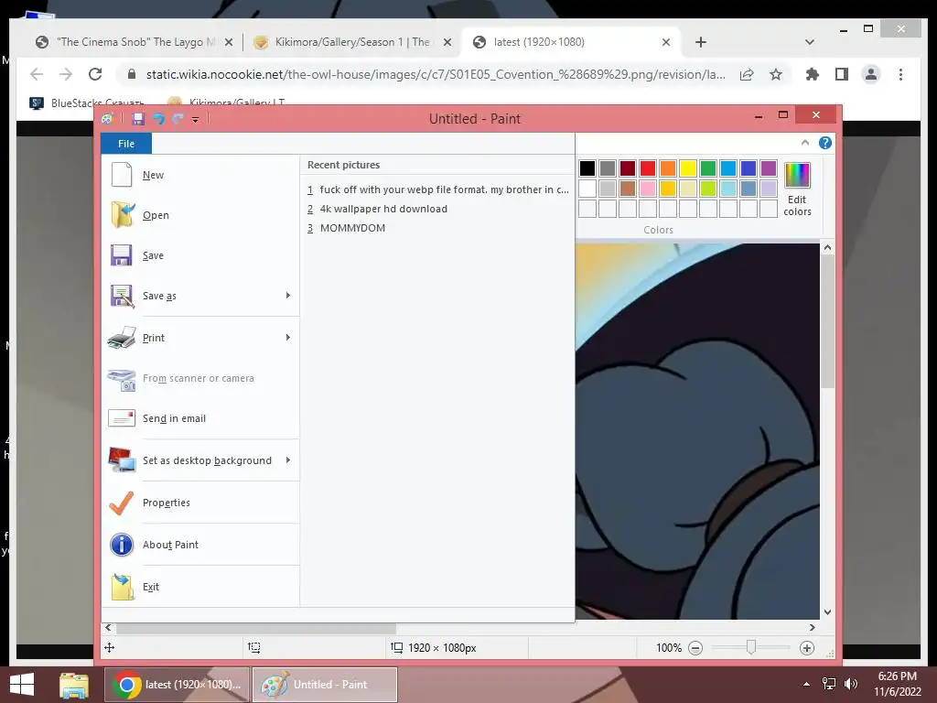Open Properties from the File menu

pyautogui.click(x=200, y=503)
